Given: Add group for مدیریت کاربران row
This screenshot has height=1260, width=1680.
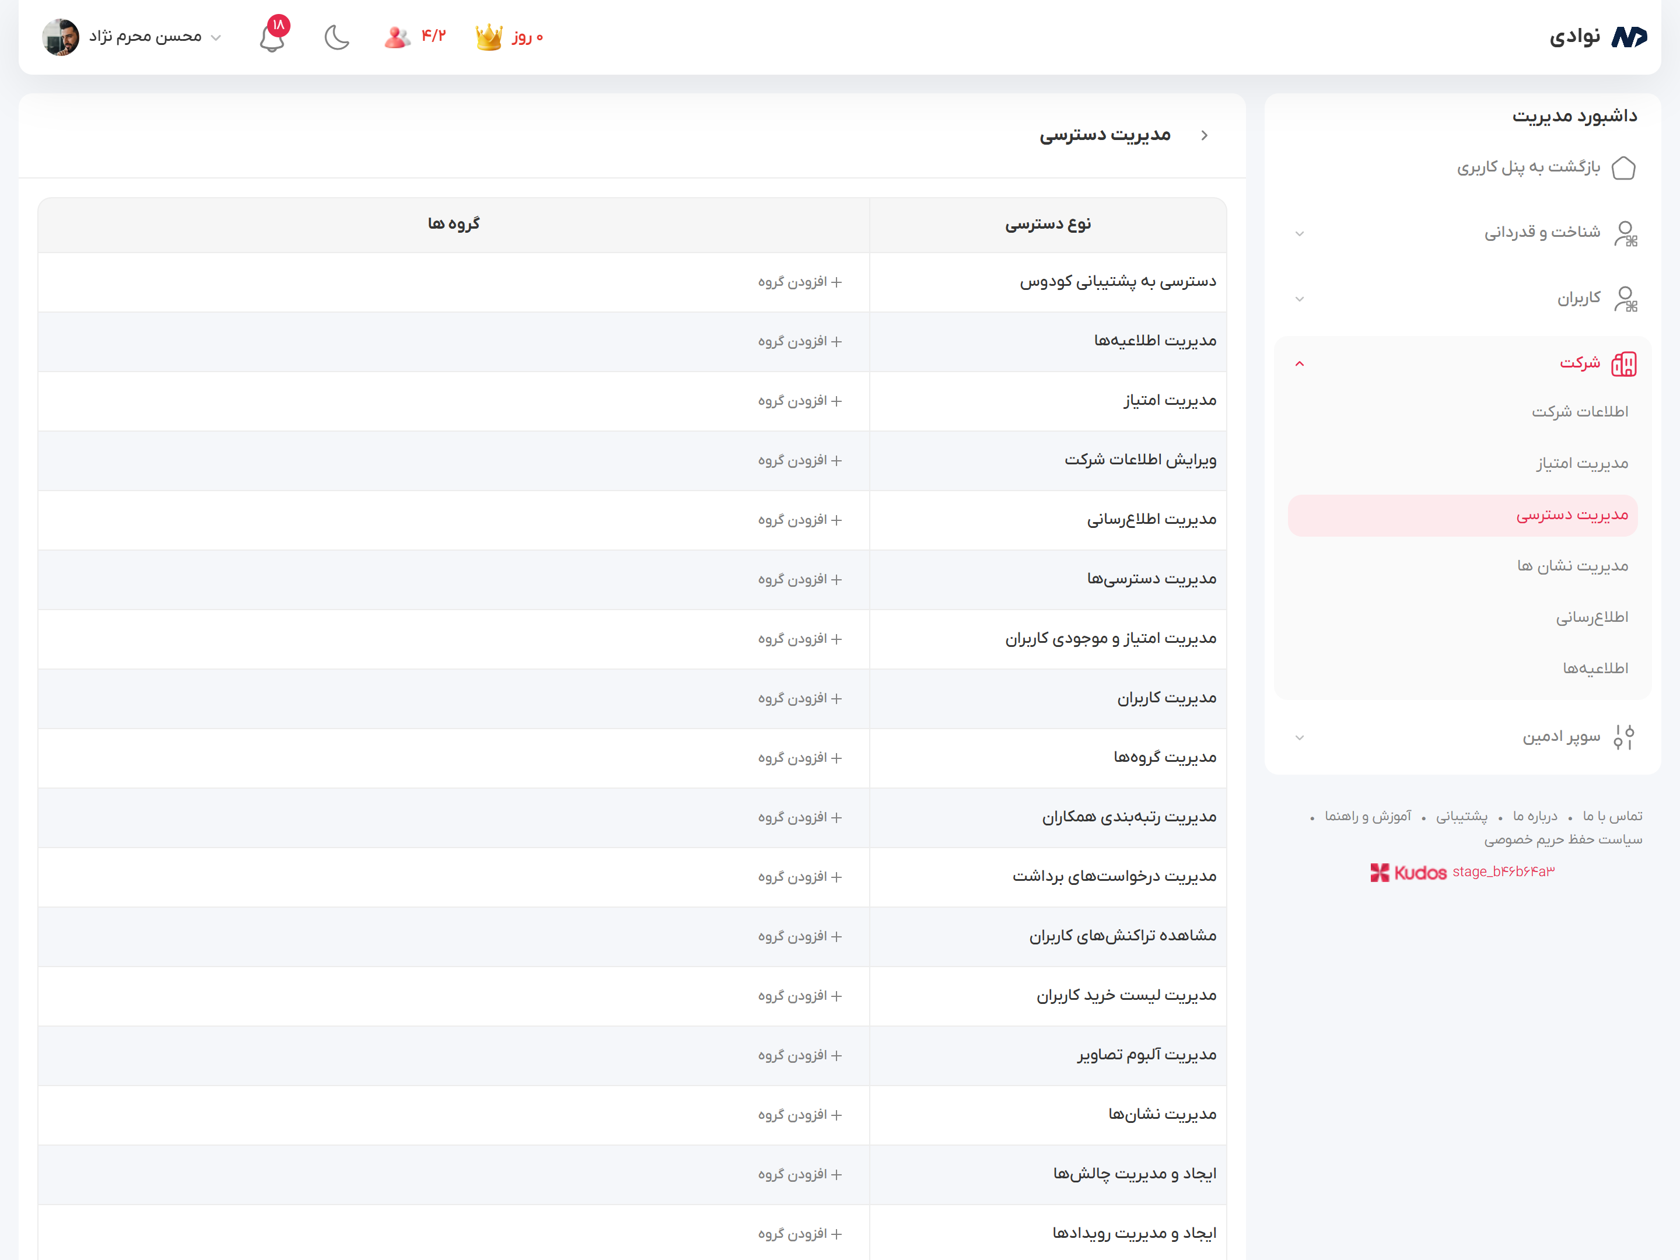Looking at the screenshot, I should 800,698.
